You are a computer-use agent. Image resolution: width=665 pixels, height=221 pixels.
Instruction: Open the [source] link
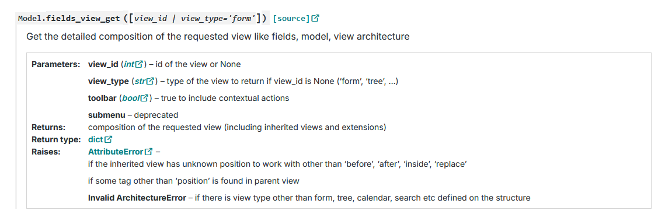pyautogui.click(x=292, y=18)
